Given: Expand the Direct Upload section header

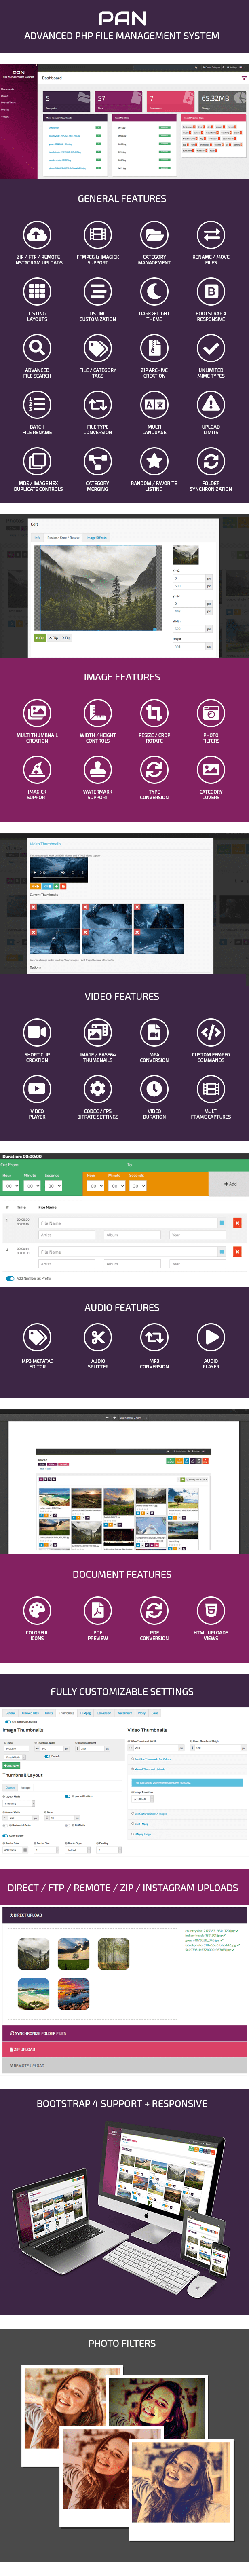Looking at the screenshot, I should (x=124, y=1915).
